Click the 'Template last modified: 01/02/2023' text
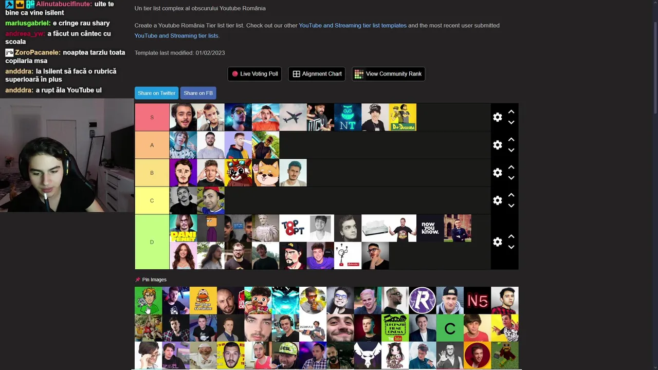Image resolution: width=658 pixels, height=370 pixels. tap(179, 53)
